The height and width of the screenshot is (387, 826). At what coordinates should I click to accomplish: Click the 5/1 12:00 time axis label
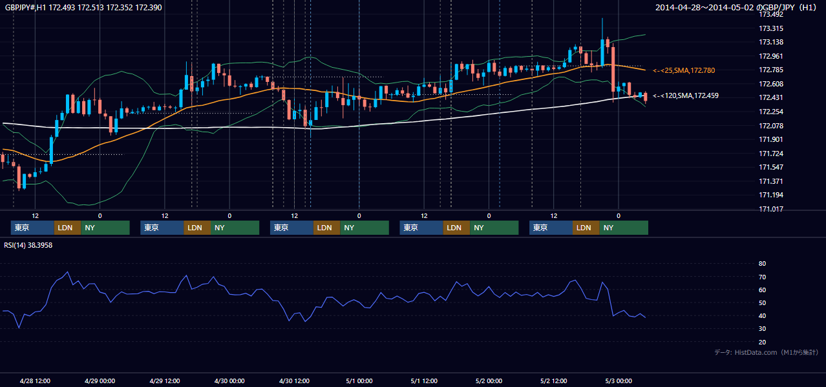click(423, 381)
